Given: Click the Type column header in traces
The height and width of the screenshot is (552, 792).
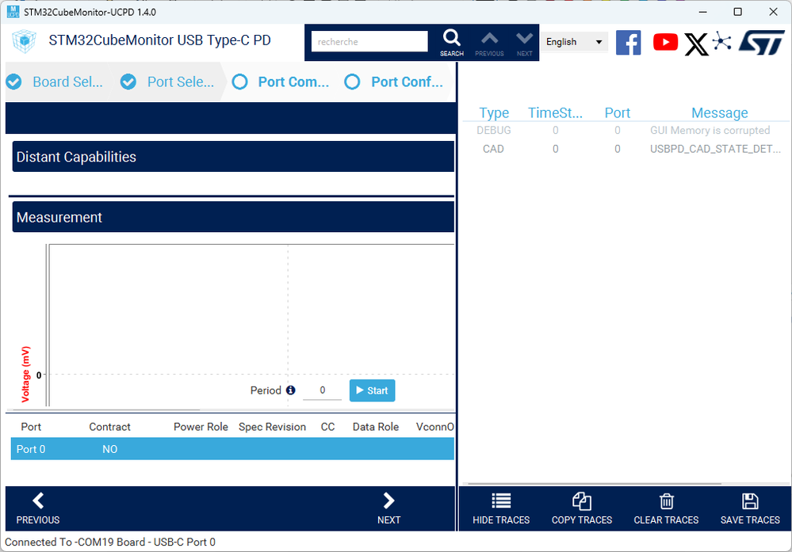Looking at the screenshot, I should click(x=494, y=112).
